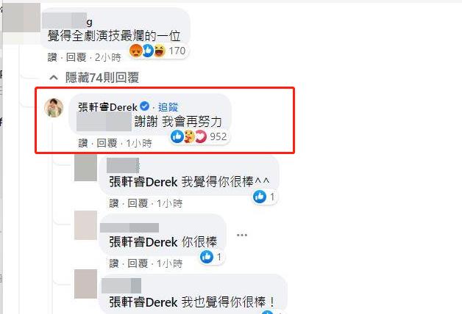Open 張軒睿Derek's profile picture
The width and height of the screenshot is (462, 314).
point(54,108)
